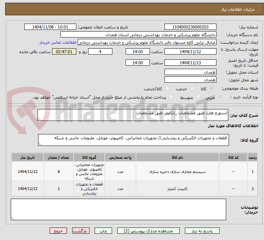Click the تعداد / مقدار column header
The width and height of the screenshot is (264, 240).
[59, 157]
